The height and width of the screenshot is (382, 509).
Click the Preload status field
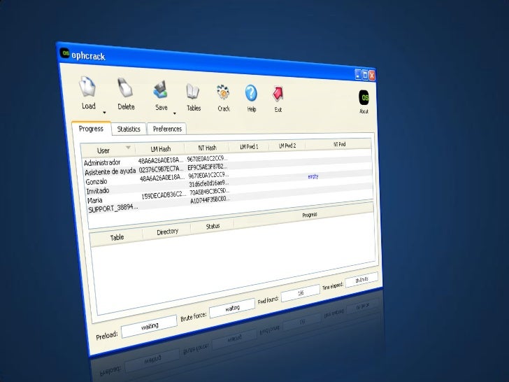pyautogui.click(x=150, y=326)
